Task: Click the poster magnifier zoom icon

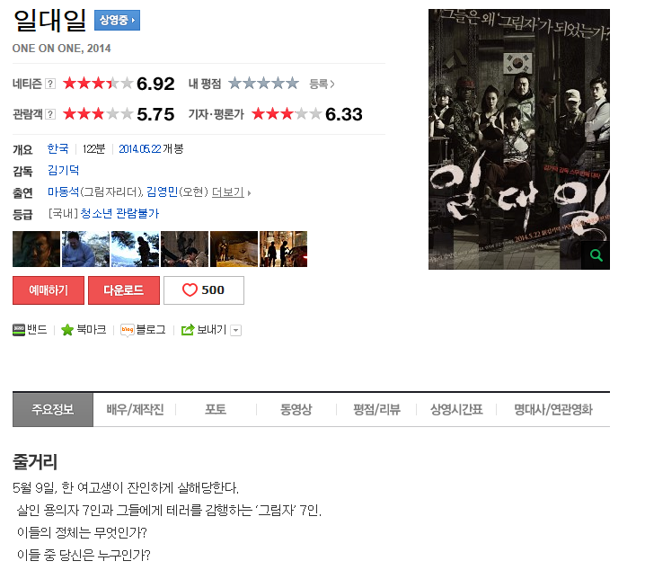Action: click(596, 255)
